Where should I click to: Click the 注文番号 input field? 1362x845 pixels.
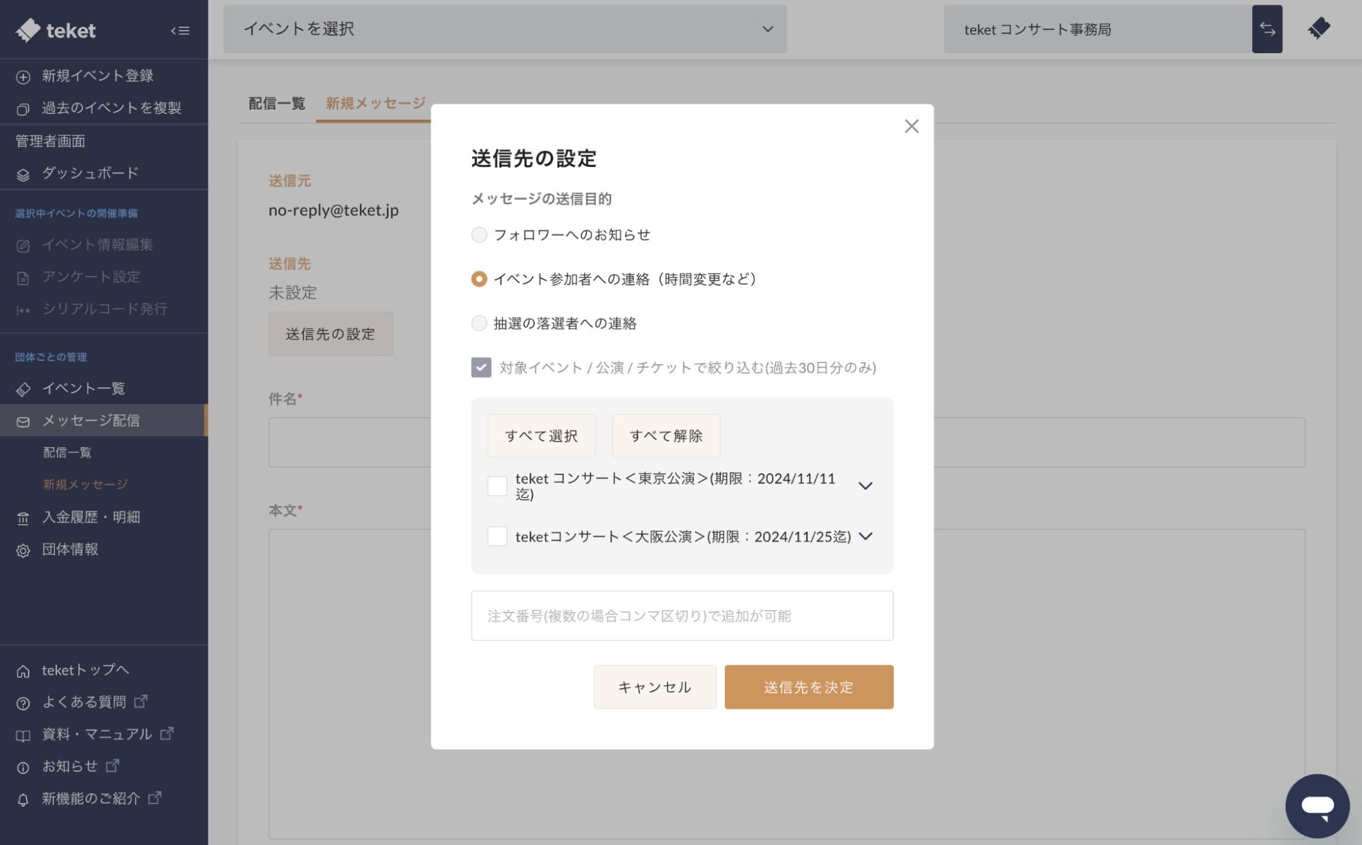tap(682, 616)
